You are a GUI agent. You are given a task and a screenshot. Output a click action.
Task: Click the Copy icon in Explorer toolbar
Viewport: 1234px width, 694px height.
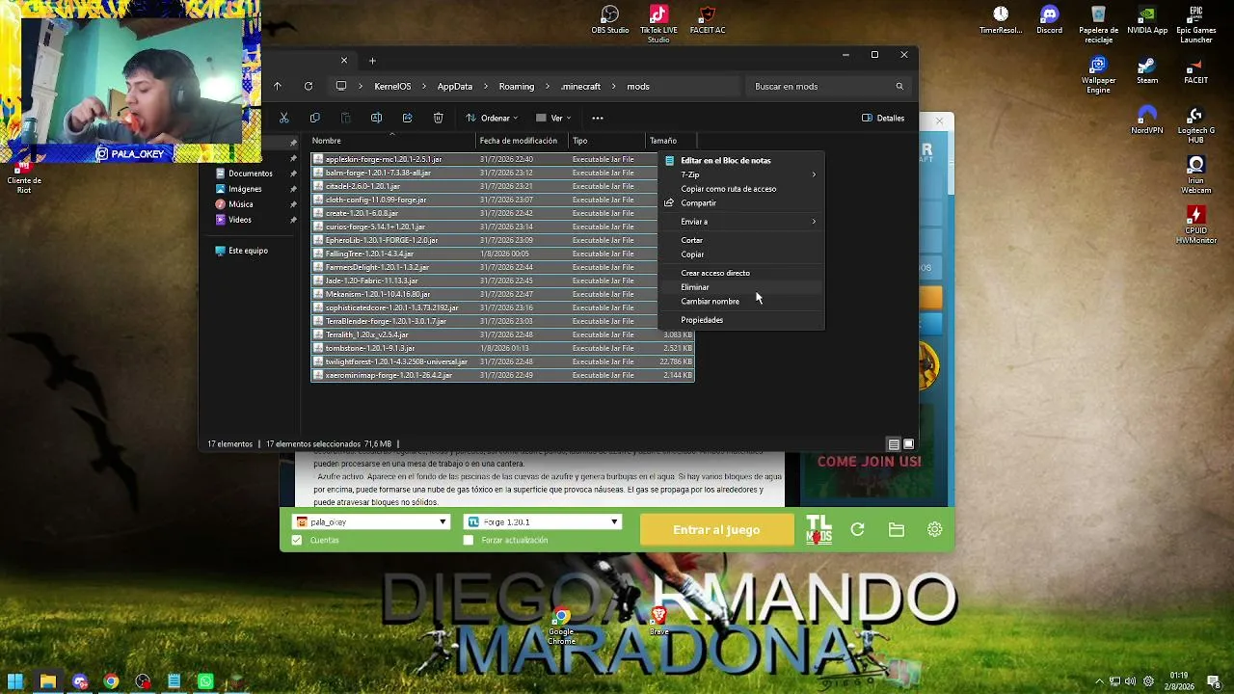click(314, 118)
